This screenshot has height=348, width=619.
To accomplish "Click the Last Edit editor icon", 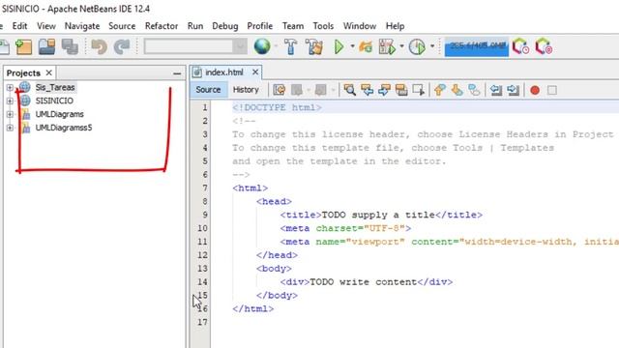I will tap(280, 90).
